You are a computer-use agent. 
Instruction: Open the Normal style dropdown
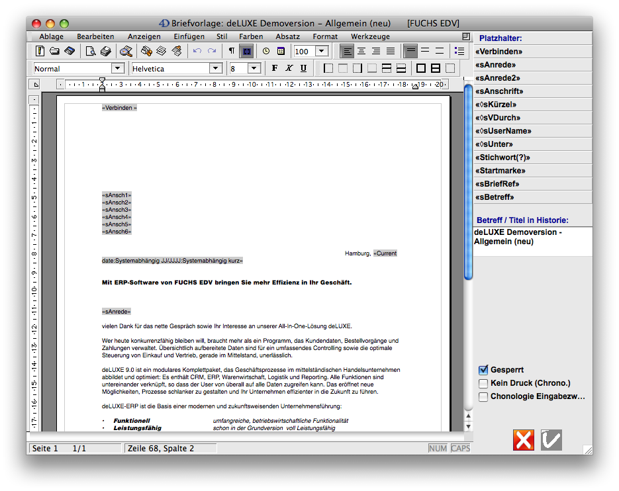pos(118,68)
